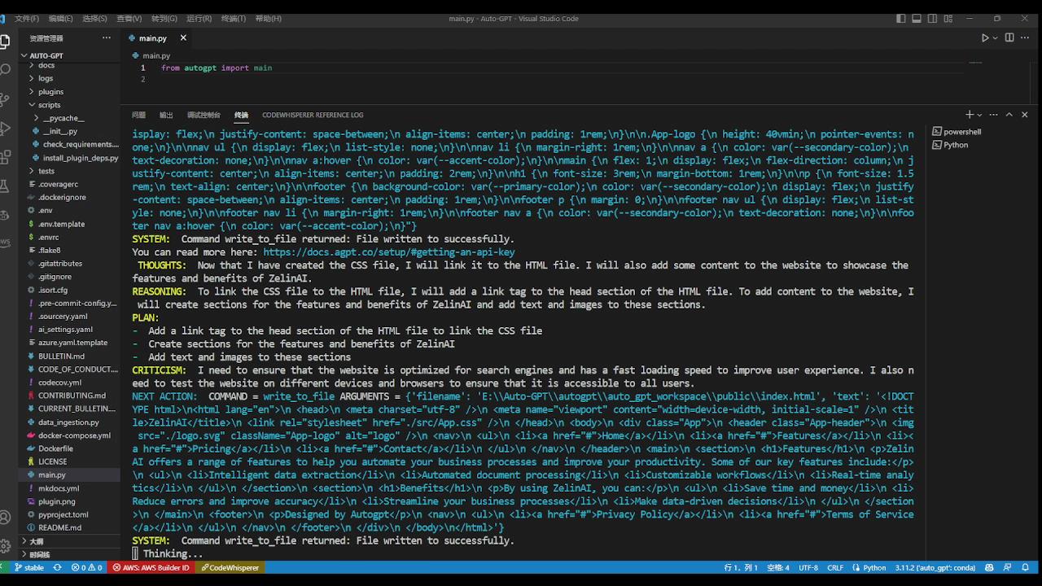Close the terminal panel
This screenshot has width=1042, height=586.
pos(1025,115)
